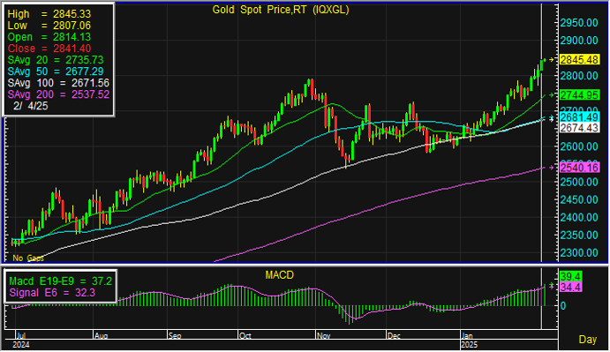Click the MACD panel title

279,275
